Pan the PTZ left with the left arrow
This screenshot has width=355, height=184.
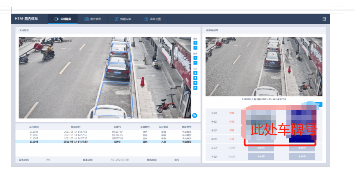(x=195, y=83)
